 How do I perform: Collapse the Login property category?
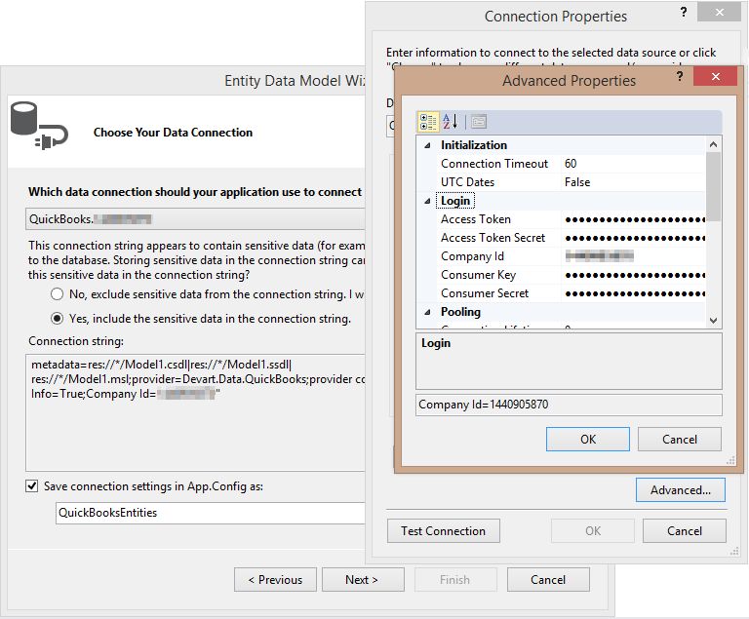click(426, 201)
